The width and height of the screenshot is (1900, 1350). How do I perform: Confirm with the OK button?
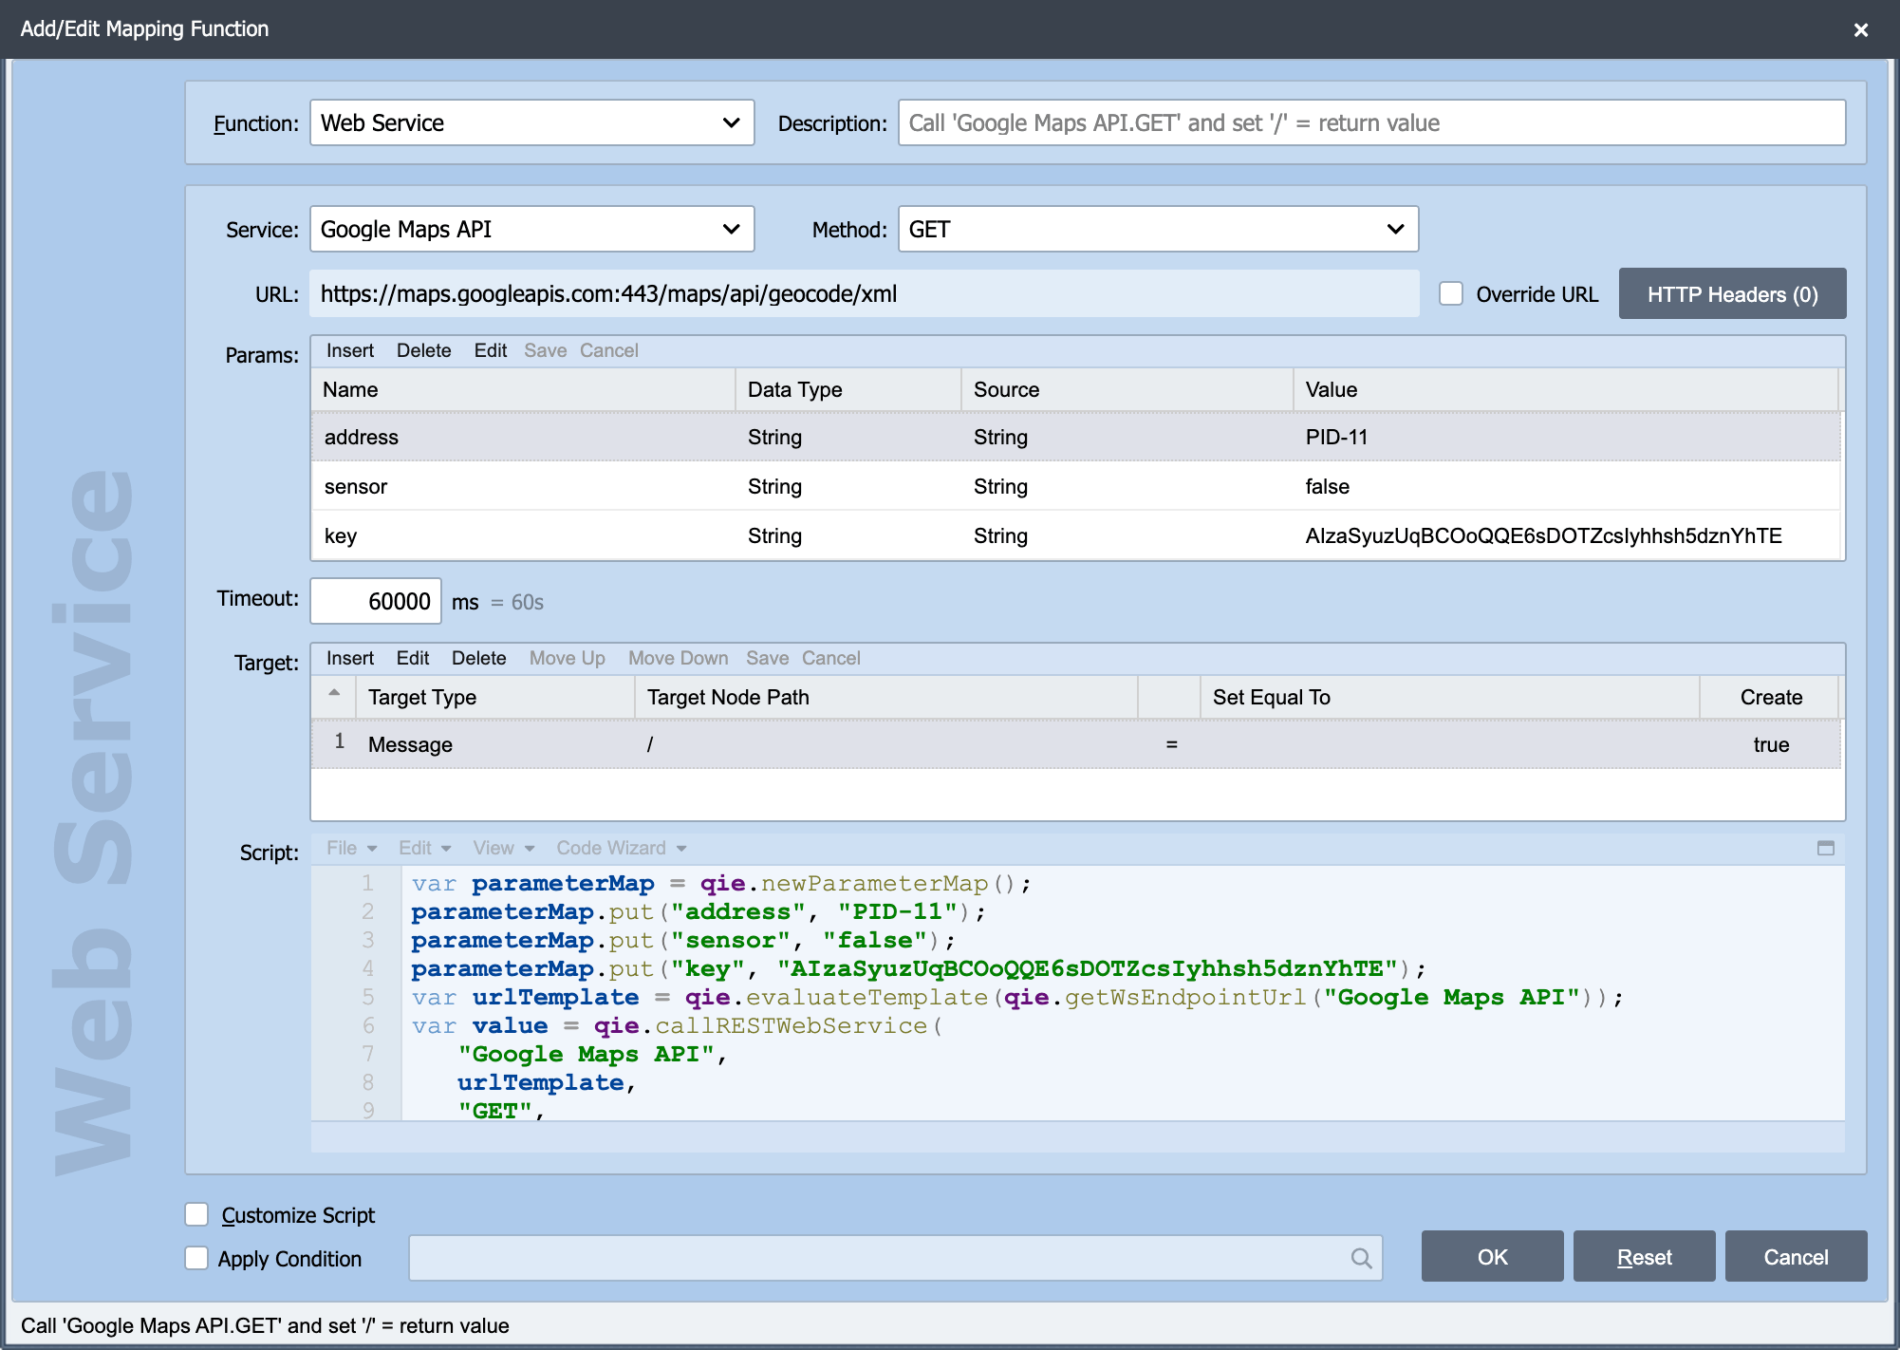(1492, 1256)
